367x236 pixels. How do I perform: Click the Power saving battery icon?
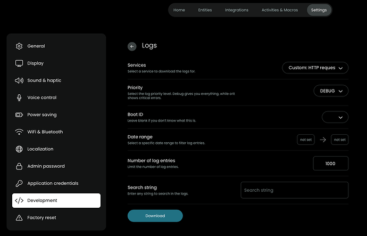19,115
